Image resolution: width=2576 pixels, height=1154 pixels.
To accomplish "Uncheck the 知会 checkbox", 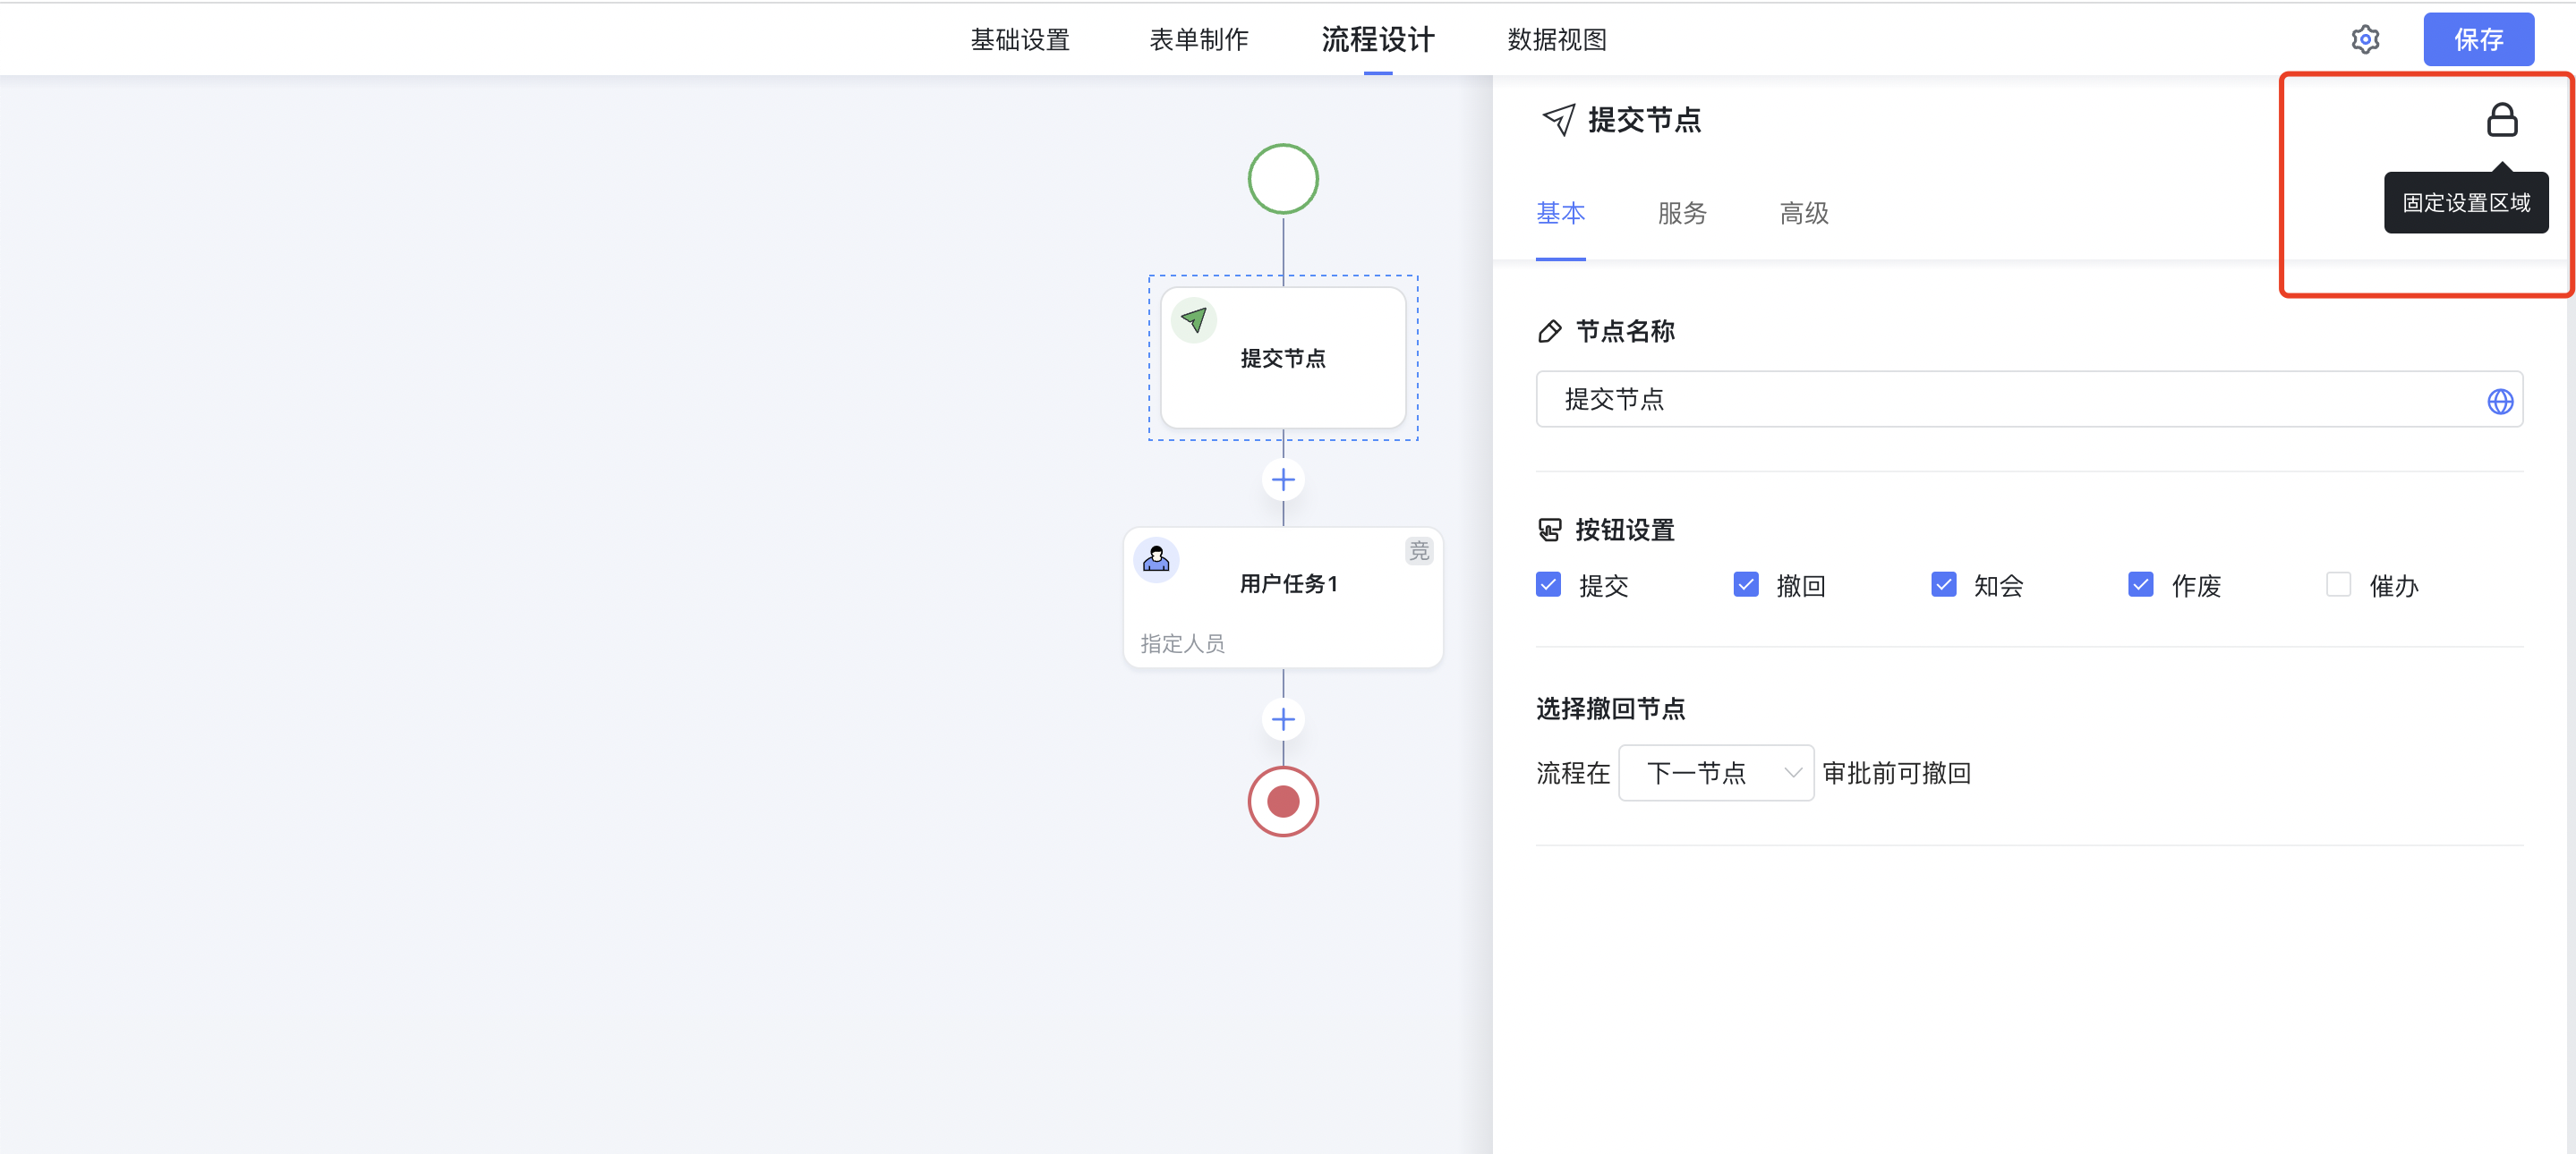I will coord(1943,584).
